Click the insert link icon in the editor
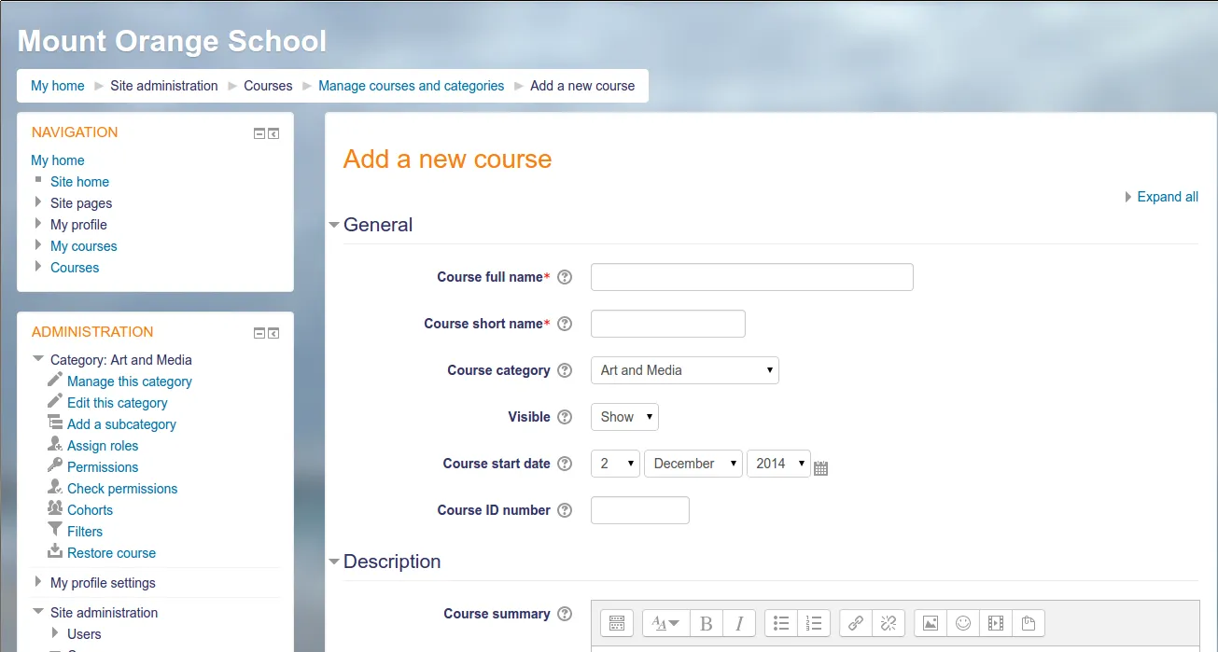 (856, 623)
